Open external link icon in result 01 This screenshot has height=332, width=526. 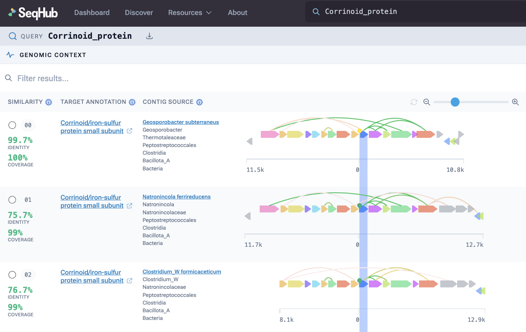[129, 206]
